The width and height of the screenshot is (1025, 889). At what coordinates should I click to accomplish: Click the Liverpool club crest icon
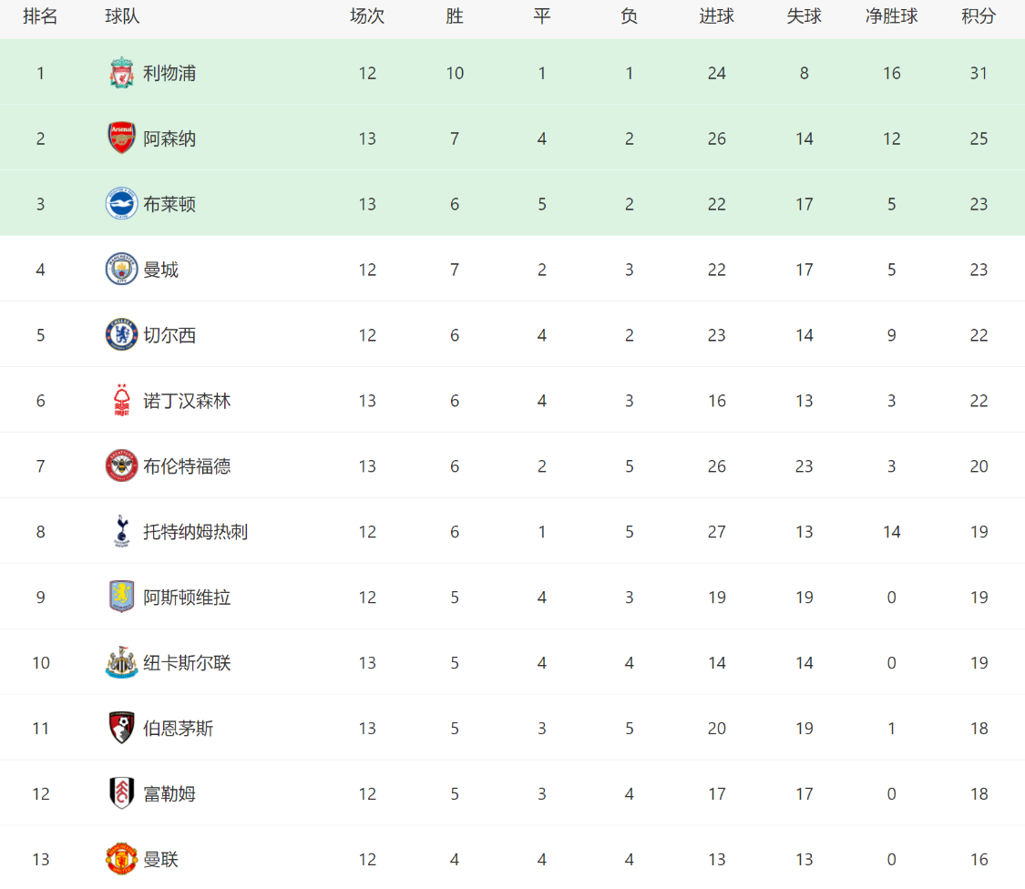tap(121, 73)
